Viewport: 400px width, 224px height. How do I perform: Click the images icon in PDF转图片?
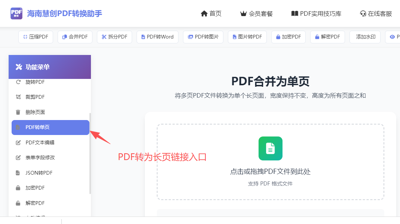pos(190,37)
